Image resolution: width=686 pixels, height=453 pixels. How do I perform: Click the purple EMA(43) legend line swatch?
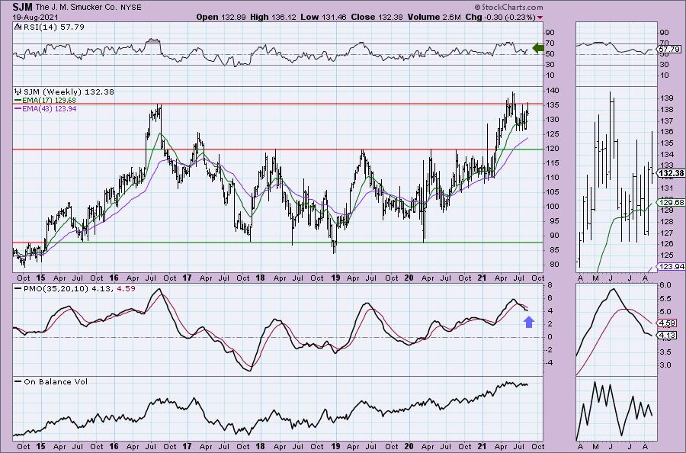pos(18,108)
